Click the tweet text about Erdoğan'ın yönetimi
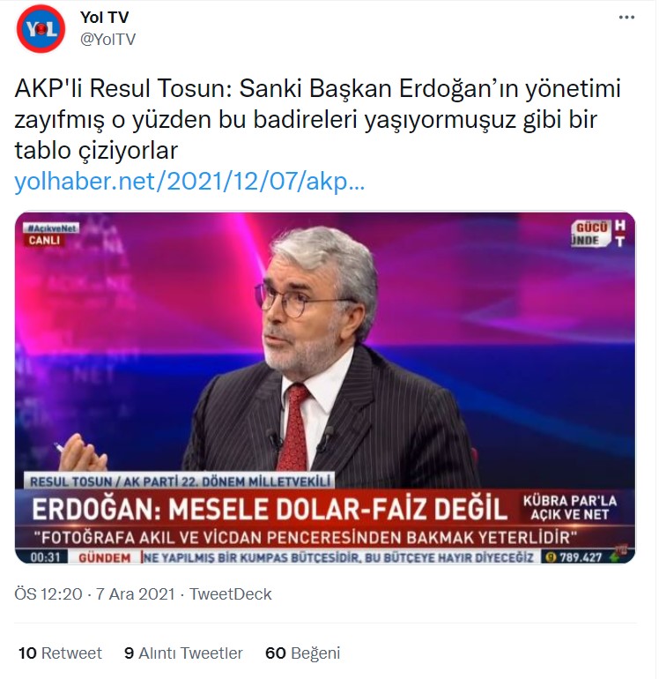 pos(317,120)
